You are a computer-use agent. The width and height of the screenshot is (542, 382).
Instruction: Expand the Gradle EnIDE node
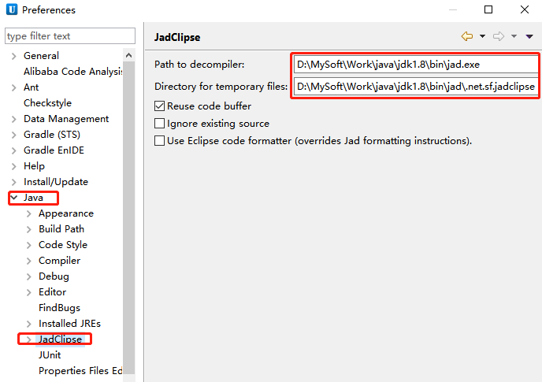coord(14,150)
